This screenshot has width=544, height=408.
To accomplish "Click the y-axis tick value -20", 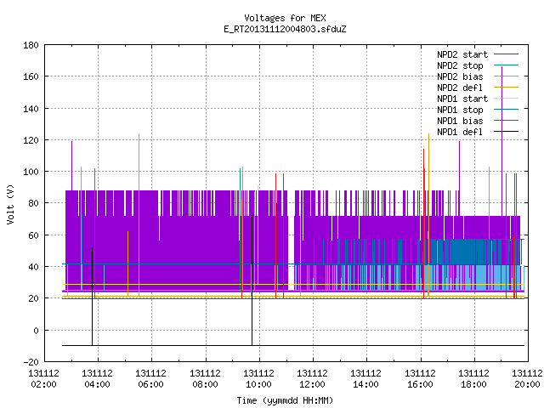I will (31, 362).
